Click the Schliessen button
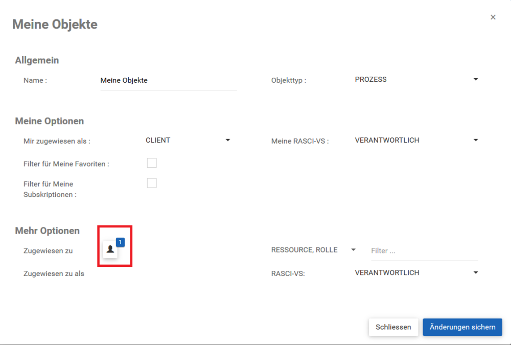Screen dimensions: 511x345 coord(393,327)
